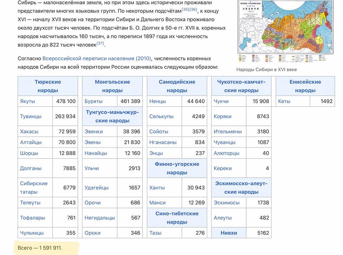Follow footnote reference [36]
The height and width of the screenshot is (255, 343).
pos(193,9)
